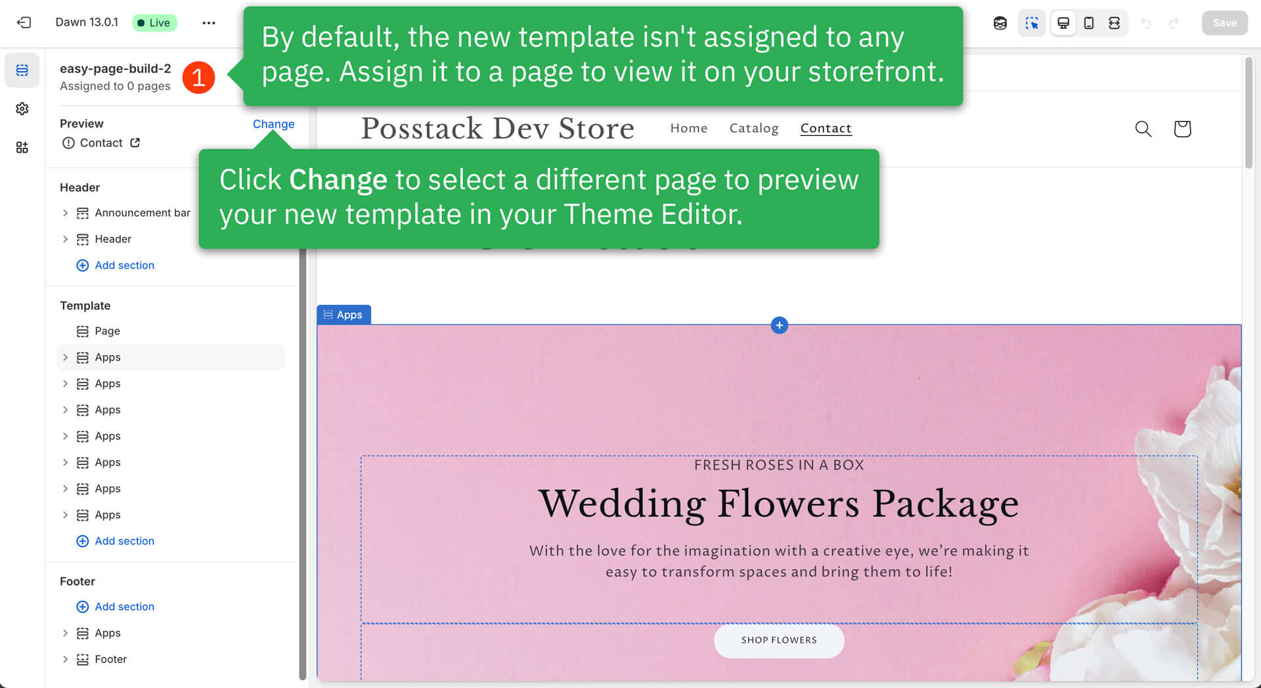Expand the Header section chevron
This screenshot has height=688, width=1261.
coord(65,239)
